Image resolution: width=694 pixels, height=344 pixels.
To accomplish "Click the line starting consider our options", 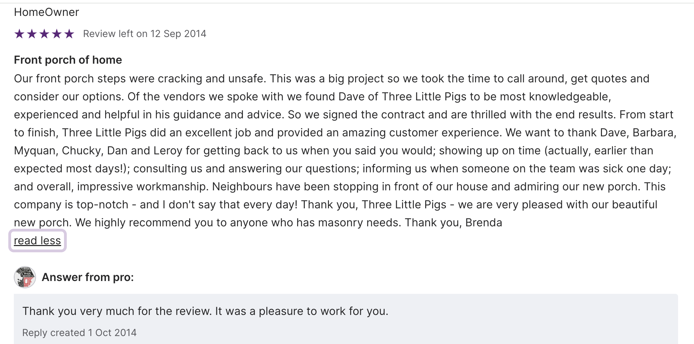I will pos(311,97).
